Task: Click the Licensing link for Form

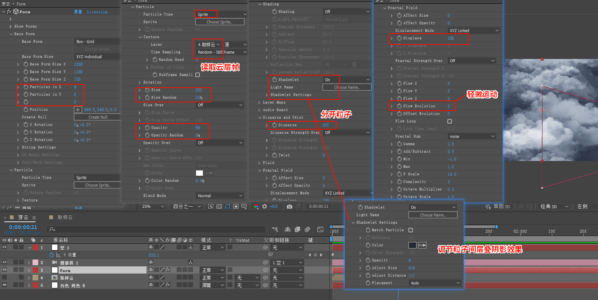Action: 100,12
